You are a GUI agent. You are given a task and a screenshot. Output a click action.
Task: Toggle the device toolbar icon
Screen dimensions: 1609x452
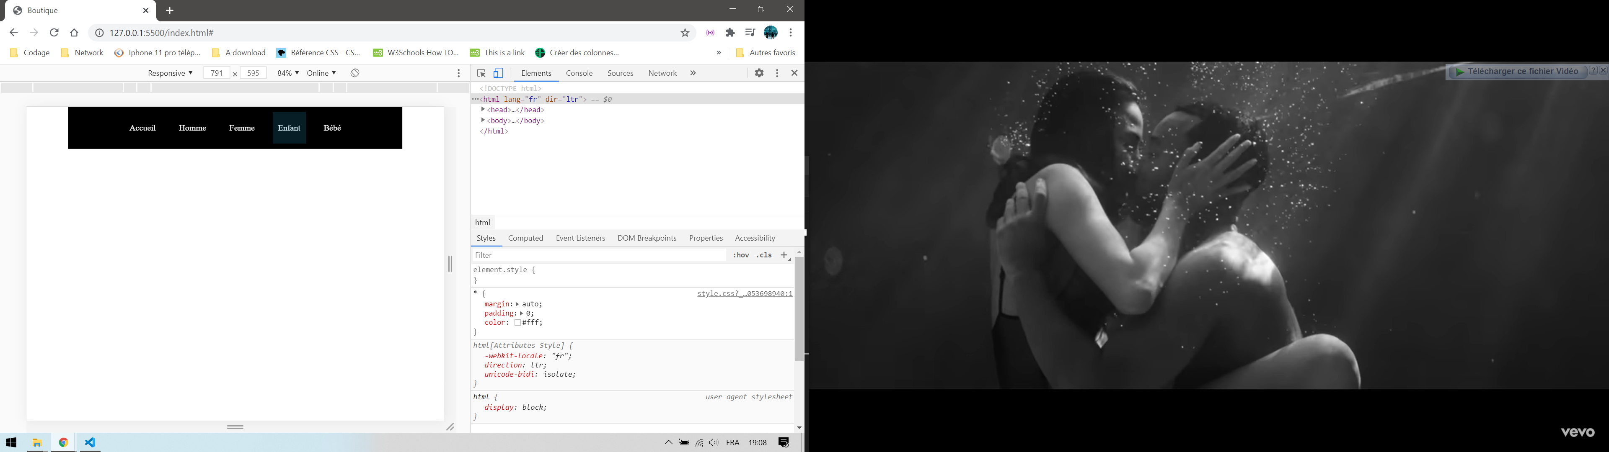click(x=499, y=73)
